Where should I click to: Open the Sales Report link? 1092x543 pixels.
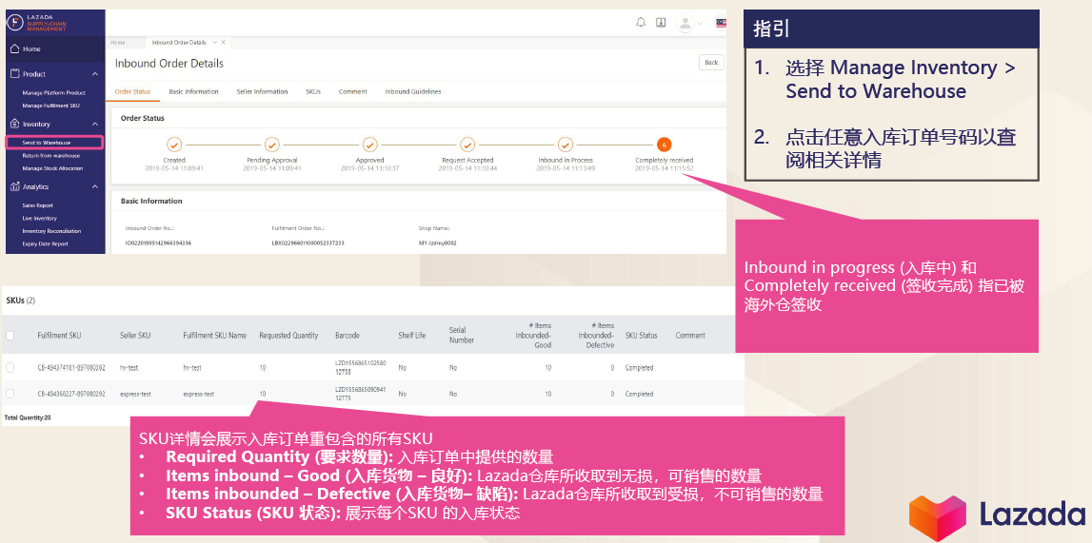pos(38,205)
